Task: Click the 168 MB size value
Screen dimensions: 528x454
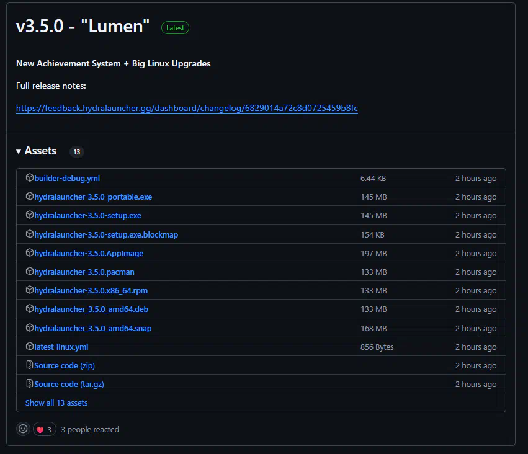Action: (374, 329)
